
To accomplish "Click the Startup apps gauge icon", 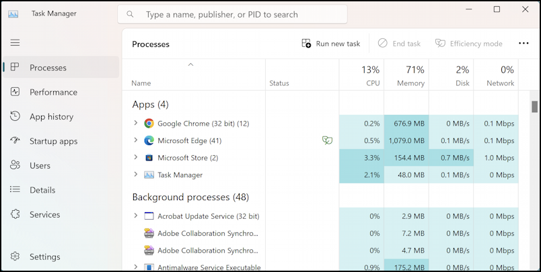I will (x=15, y=140).
